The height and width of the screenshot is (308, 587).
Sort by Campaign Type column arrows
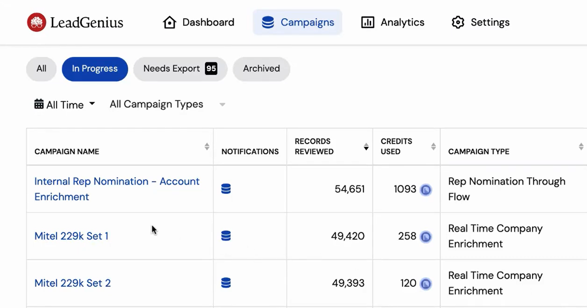[581, 146]
